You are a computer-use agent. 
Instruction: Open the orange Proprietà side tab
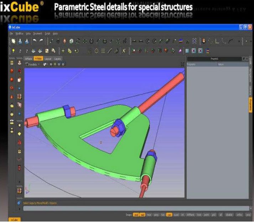pos(250,105)
